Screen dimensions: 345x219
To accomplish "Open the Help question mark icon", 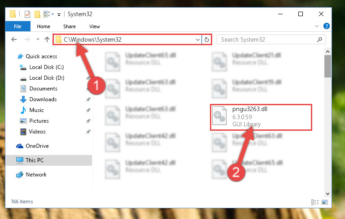I will click(x=326, y=26).
